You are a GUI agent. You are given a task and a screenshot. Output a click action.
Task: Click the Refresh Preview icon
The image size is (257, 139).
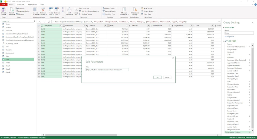pos(12,10)
